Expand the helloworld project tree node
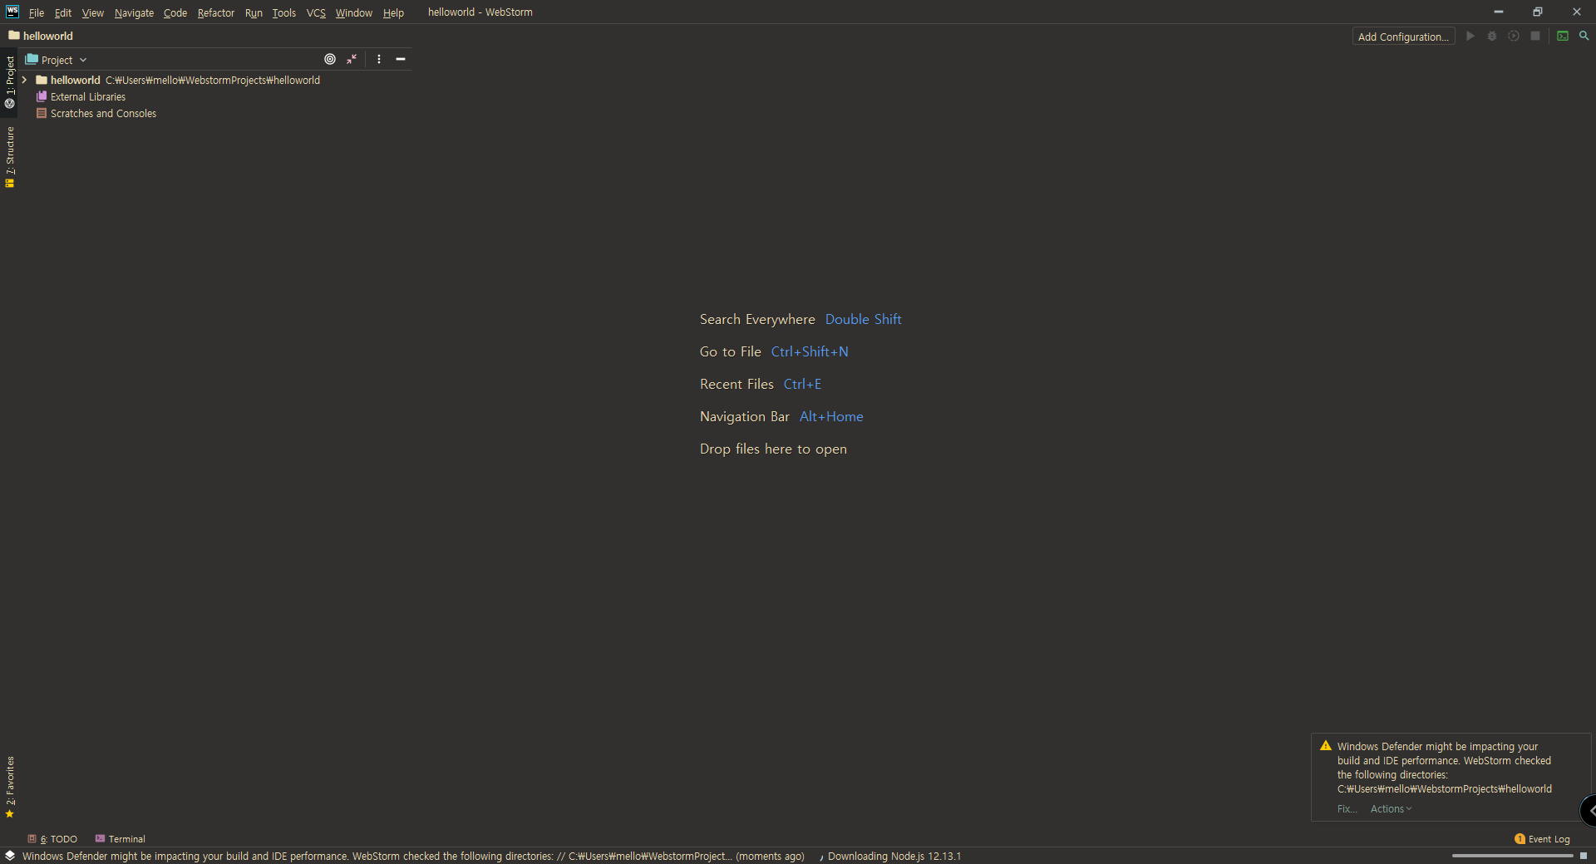The height and width of the screenshot is (864, 1596). point(25,80)
